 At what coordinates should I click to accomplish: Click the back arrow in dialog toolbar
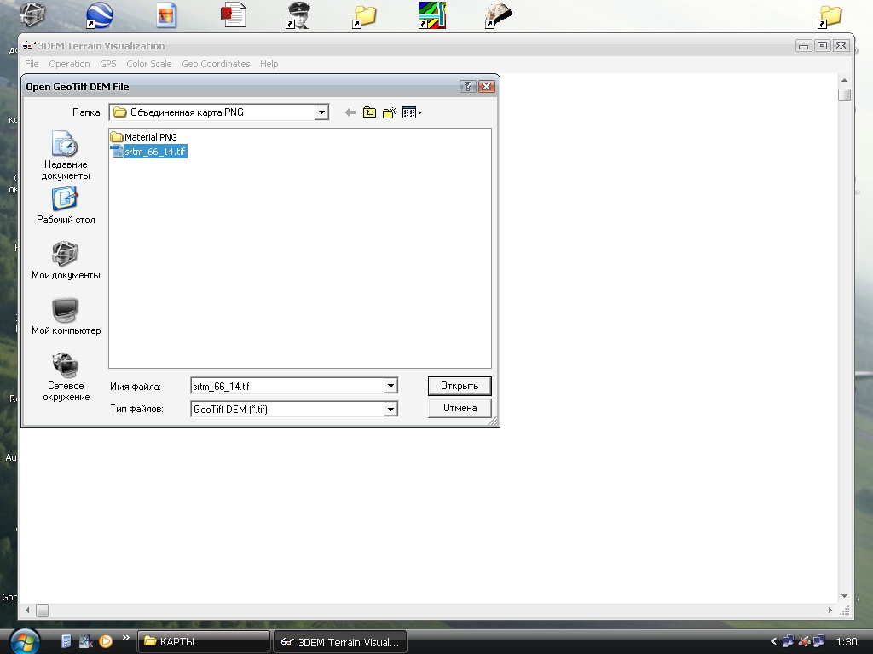point(350,113)
